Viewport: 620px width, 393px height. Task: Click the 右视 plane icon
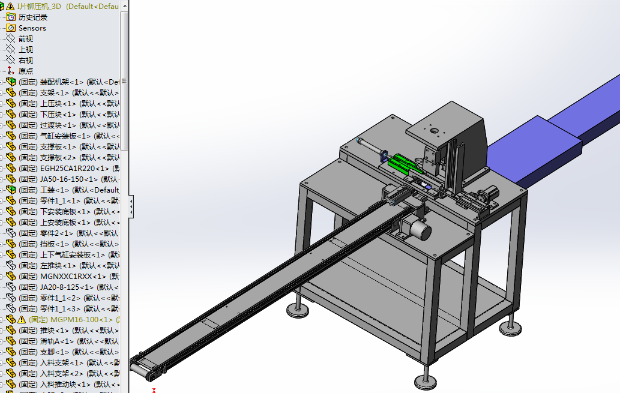pos(11,60)
